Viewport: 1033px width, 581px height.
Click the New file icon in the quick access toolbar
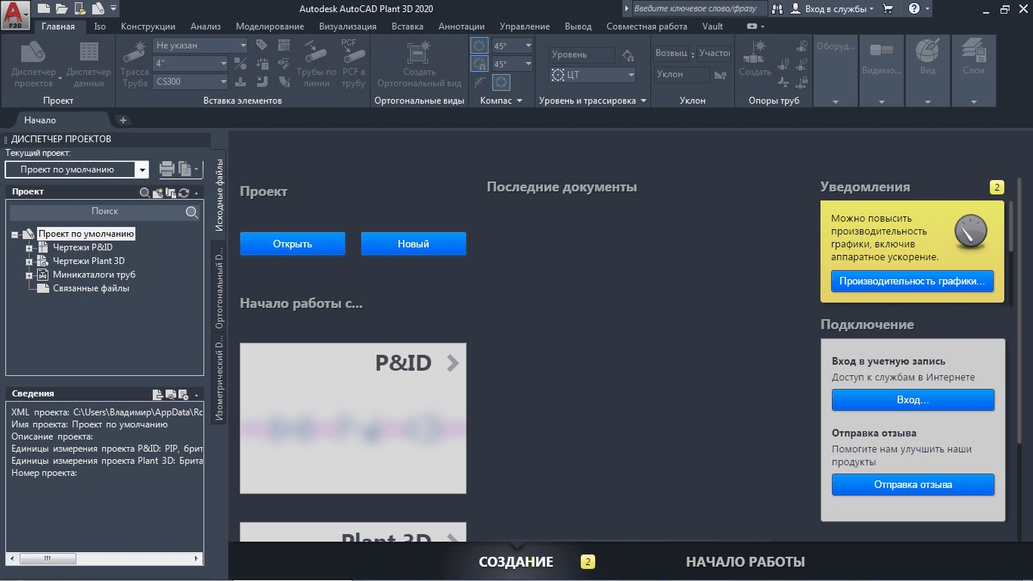[43, 9]
